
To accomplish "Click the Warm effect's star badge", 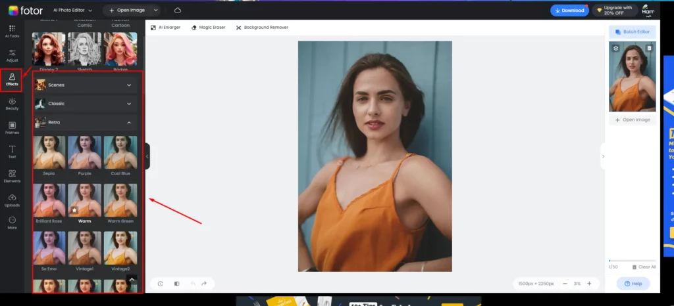I will tap(74, 210).
